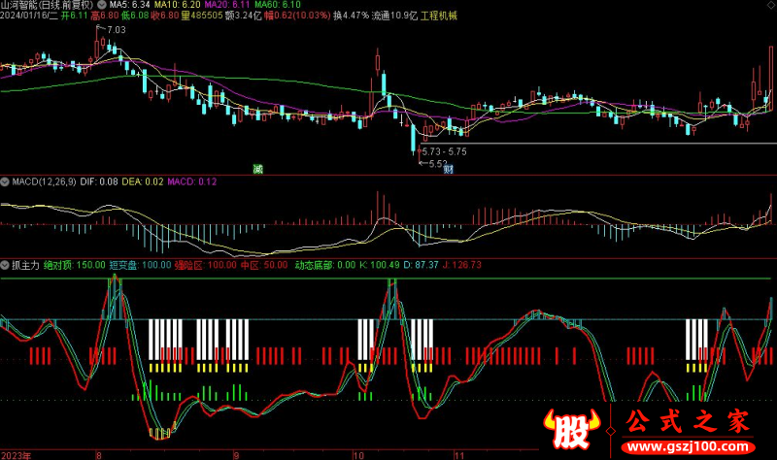Image resolution: width=777 pixels, height=460 pixels.
Task: Click the turnover rate 换4.47%
Action: [351, 16]
